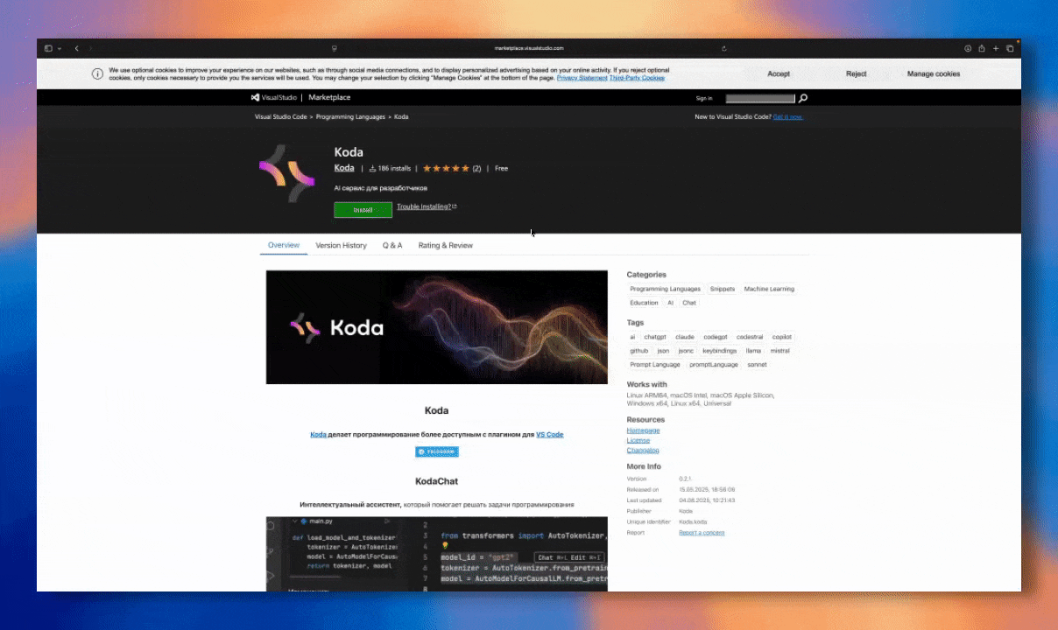This screenshot has height=630, width=1058.
Task: Select the AI category chip
Action: [671, 303]
